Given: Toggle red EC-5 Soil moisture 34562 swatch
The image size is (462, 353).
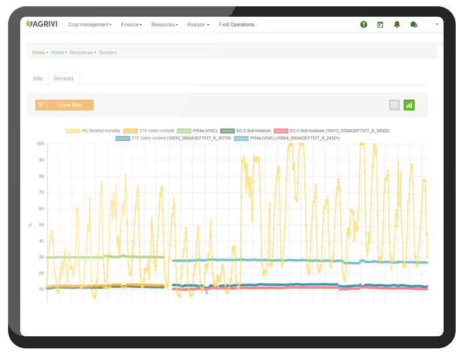Looking at the screenshot, I should click(x=281, y=131).
